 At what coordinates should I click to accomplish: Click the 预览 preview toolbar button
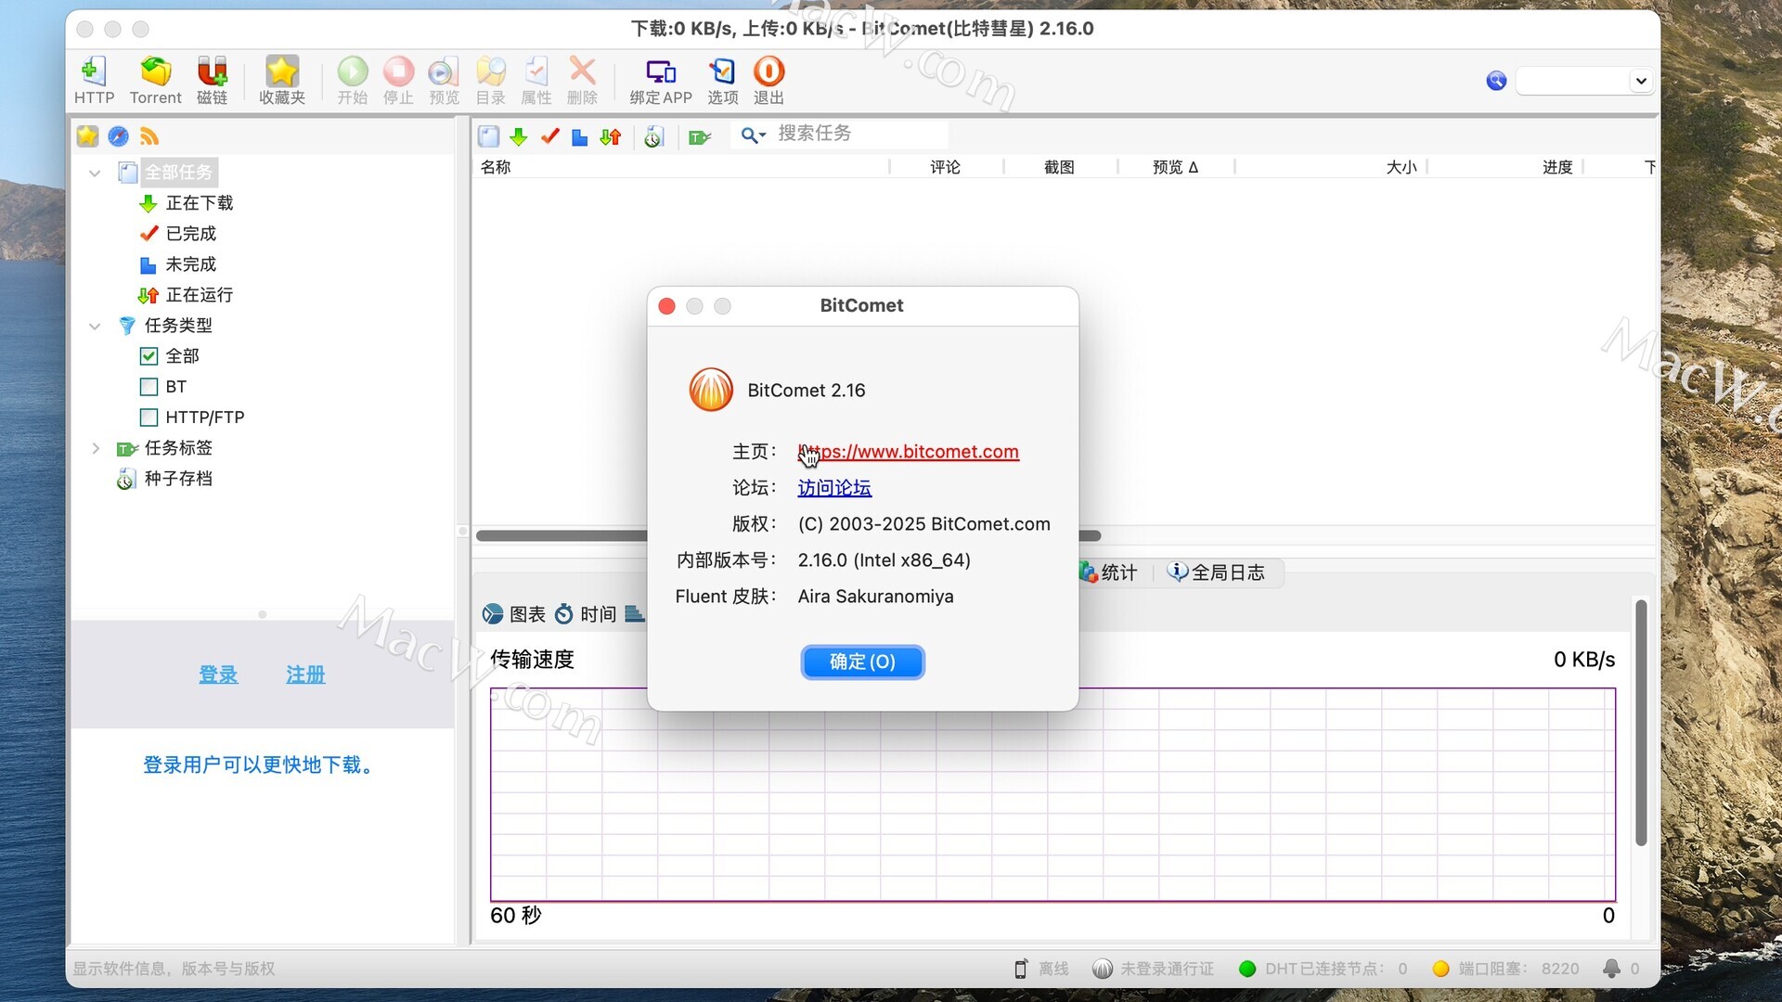pos(444,81)
